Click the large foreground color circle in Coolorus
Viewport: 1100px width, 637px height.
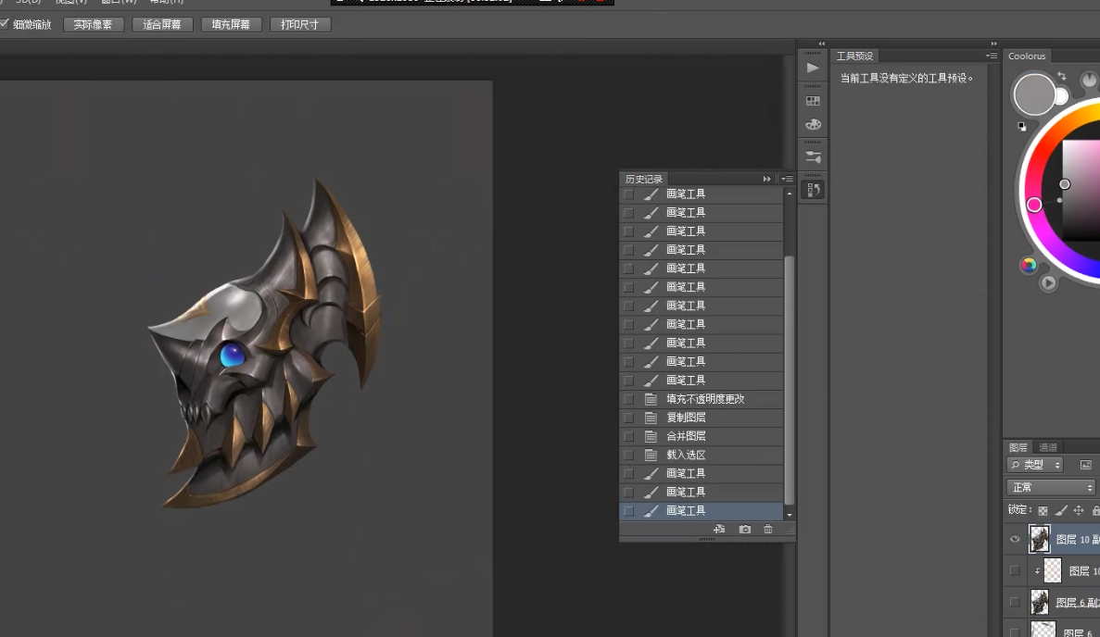point(1034,94)
